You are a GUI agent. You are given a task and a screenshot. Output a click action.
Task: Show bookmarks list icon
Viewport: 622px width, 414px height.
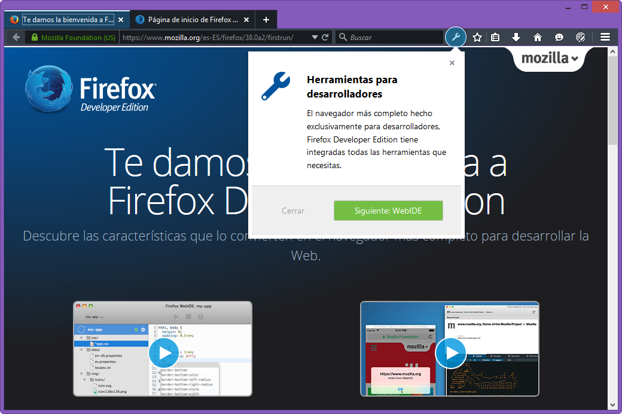495,37
